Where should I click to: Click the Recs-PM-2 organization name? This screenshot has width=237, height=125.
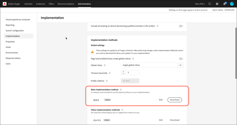coord(200,4)
